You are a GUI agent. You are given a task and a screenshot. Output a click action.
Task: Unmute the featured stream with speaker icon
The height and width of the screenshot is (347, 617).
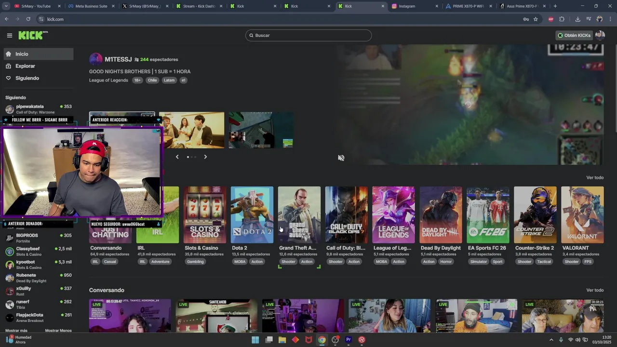(x=341, y=158)
